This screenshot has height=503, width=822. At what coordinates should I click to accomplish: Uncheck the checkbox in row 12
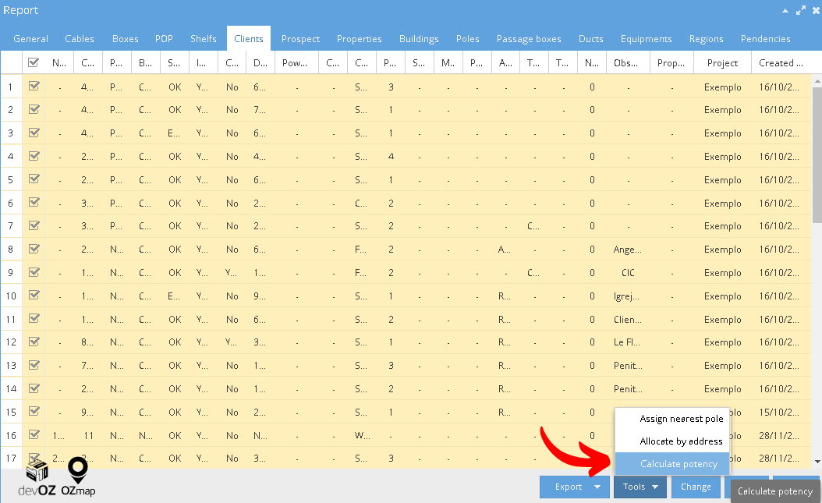coord(34,342)
